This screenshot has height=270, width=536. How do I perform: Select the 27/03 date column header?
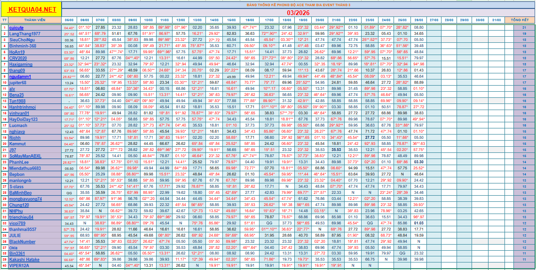click(x=433, y=21)
